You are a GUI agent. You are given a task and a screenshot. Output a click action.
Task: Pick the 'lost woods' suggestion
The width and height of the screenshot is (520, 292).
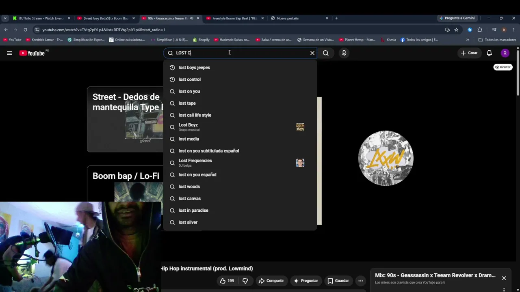(x=240, y=187)
